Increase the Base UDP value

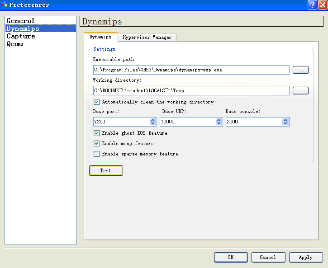pyautogui.click(x=219, y=120)
